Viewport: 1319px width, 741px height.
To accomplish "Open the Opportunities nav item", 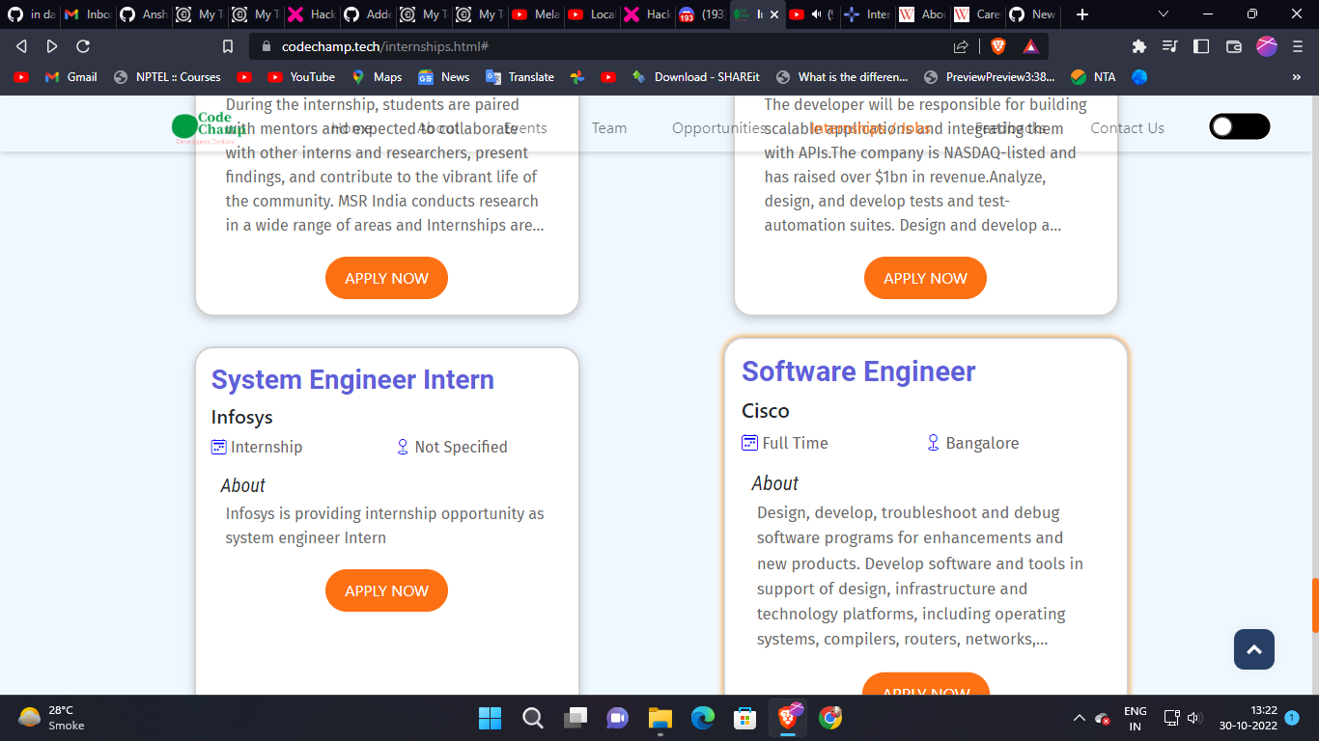I will point(719,128).
